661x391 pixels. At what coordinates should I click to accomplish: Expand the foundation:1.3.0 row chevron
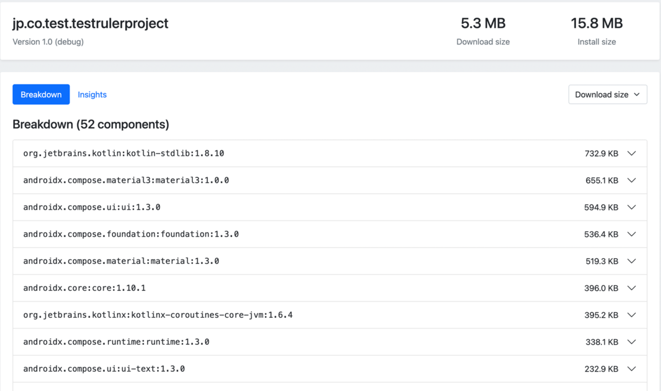coord(631,234)
